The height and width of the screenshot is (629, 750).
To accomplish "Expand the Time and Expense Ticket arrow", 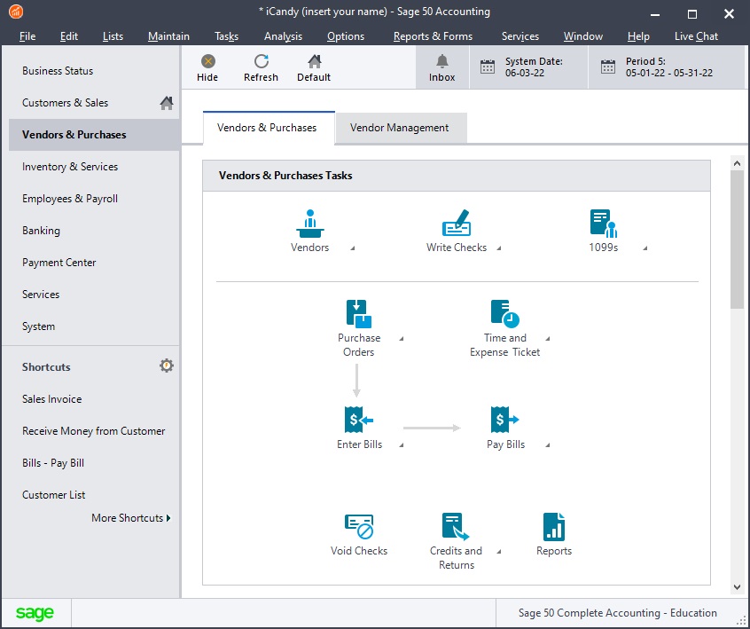I will [x=548, y=338].
